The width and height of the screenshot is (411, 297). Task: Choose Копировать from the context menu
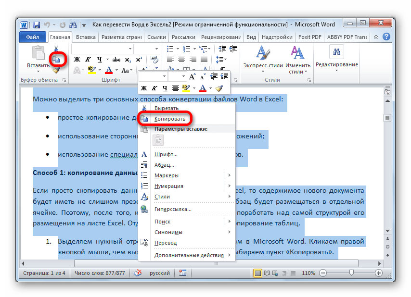pos(169,118)
